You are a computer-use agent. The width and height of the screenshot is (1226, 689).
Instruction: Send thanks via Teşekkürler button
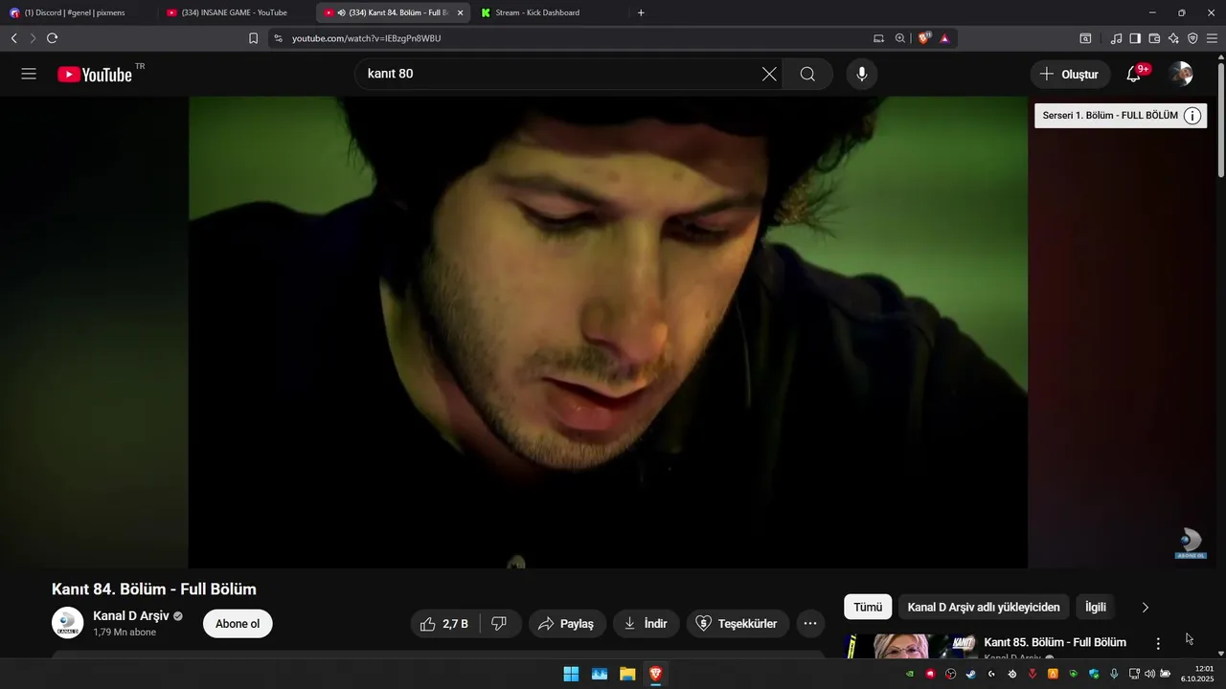(x=738, y=624)
